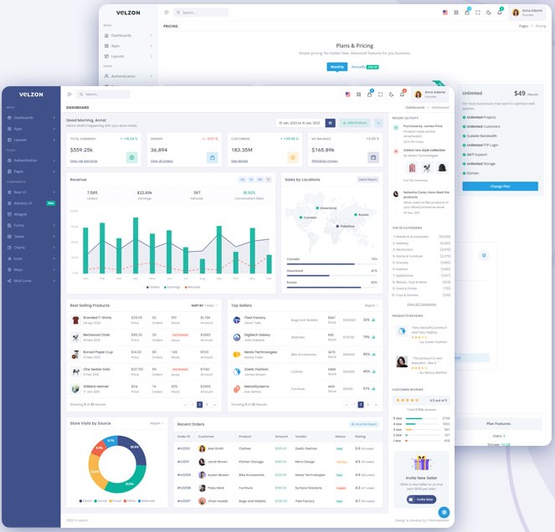Toggle dark mode with the moon icon
Screen dimensions: 555x532
tap(391, 95)
